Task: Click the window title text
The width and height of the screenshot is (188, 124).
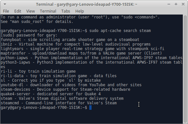Action: [87, 5]
